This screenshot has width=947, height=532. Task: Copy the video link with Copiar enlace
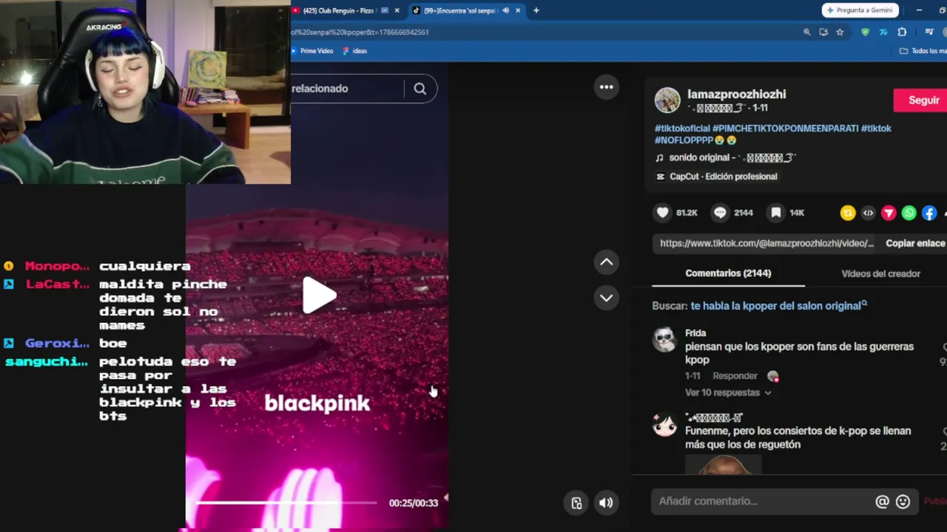[915, 243]
